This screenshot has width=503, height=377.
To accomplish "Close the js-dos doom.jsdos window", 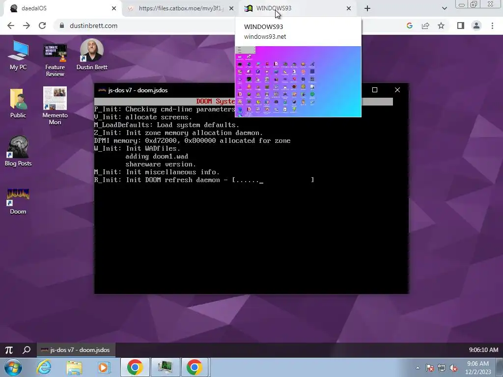I will 397,90.
